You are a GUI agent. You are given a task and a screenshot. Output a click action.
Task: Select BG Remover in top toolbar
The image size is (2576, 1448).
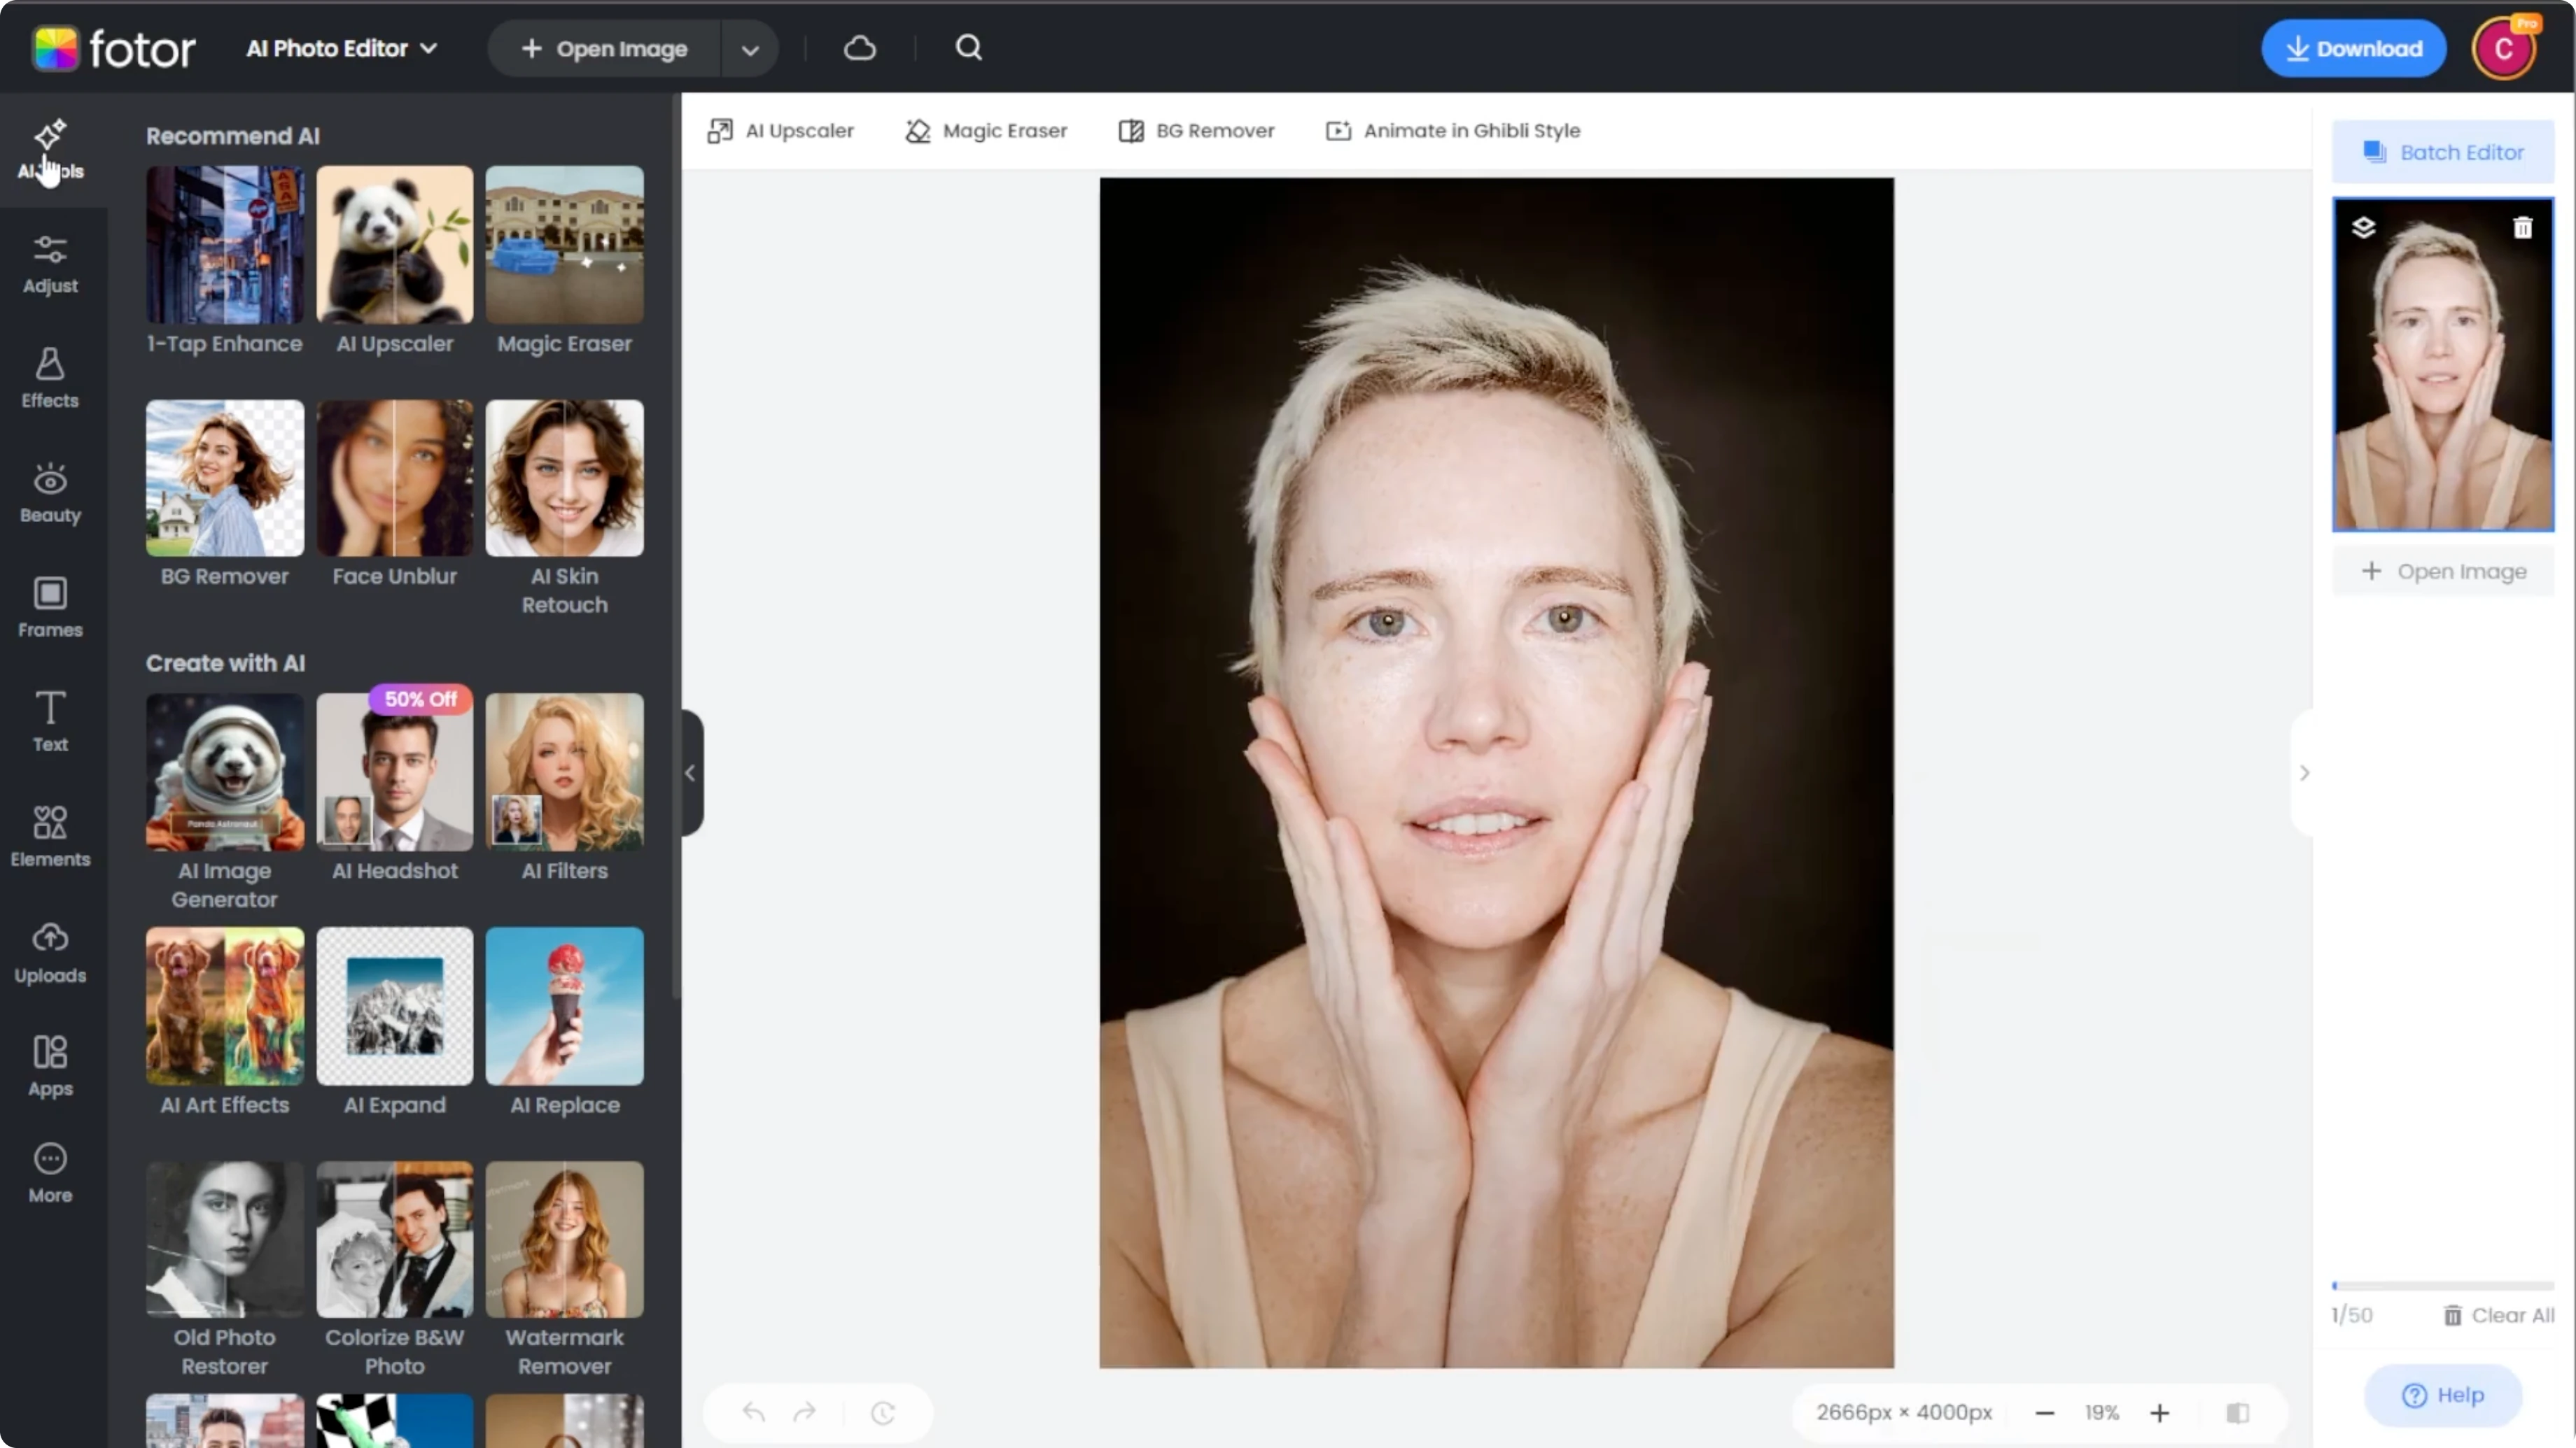1196,131
